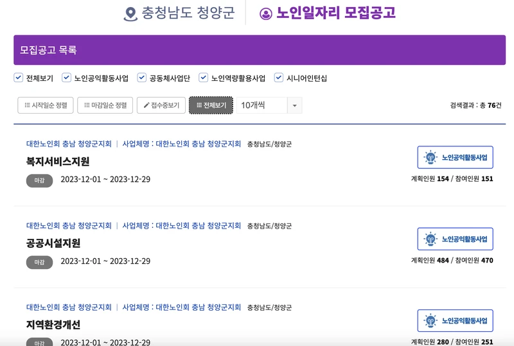This screenshot has height=346, width=514.
Task: Uncheck the 전체보기 checkbox
Action: [x=19, y=78]
